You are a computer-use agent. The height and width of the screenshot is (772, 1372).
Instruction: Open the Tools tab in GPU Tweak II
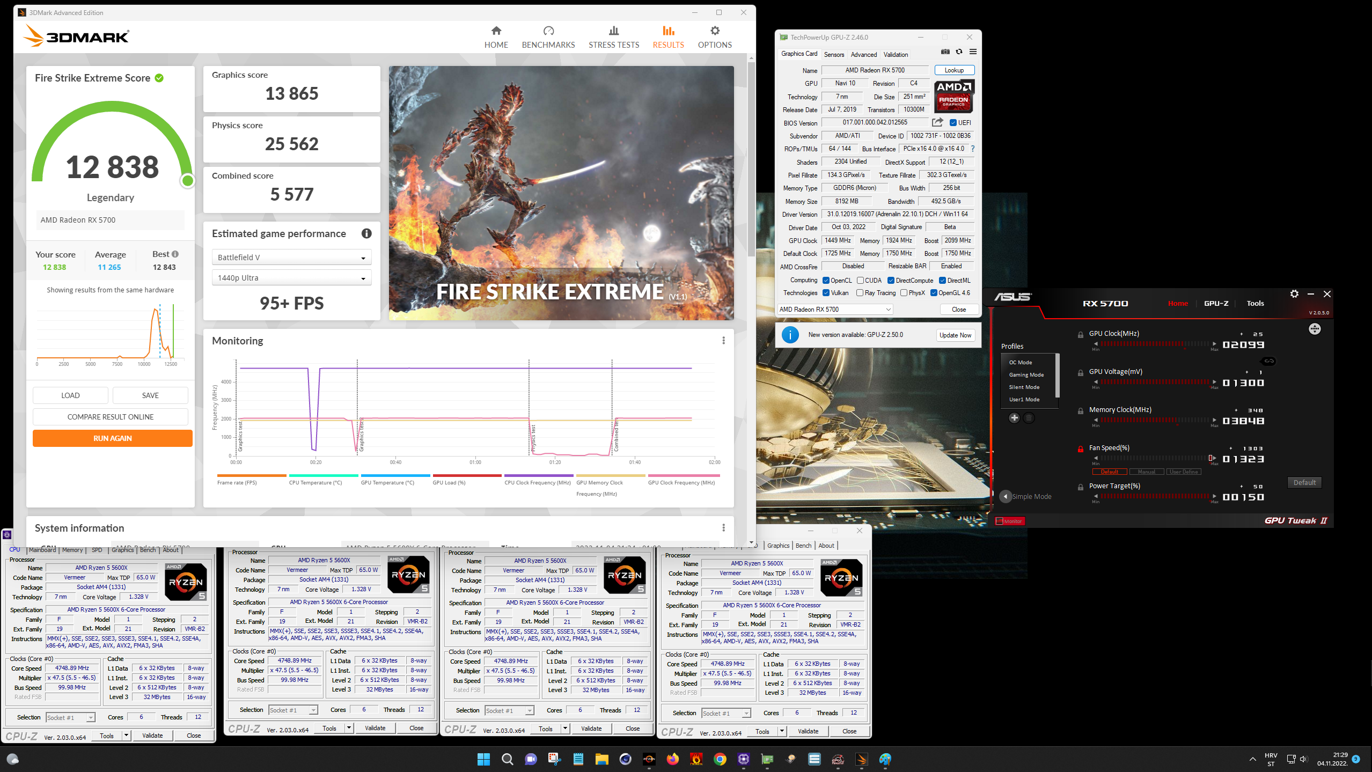coord(1255,303)
